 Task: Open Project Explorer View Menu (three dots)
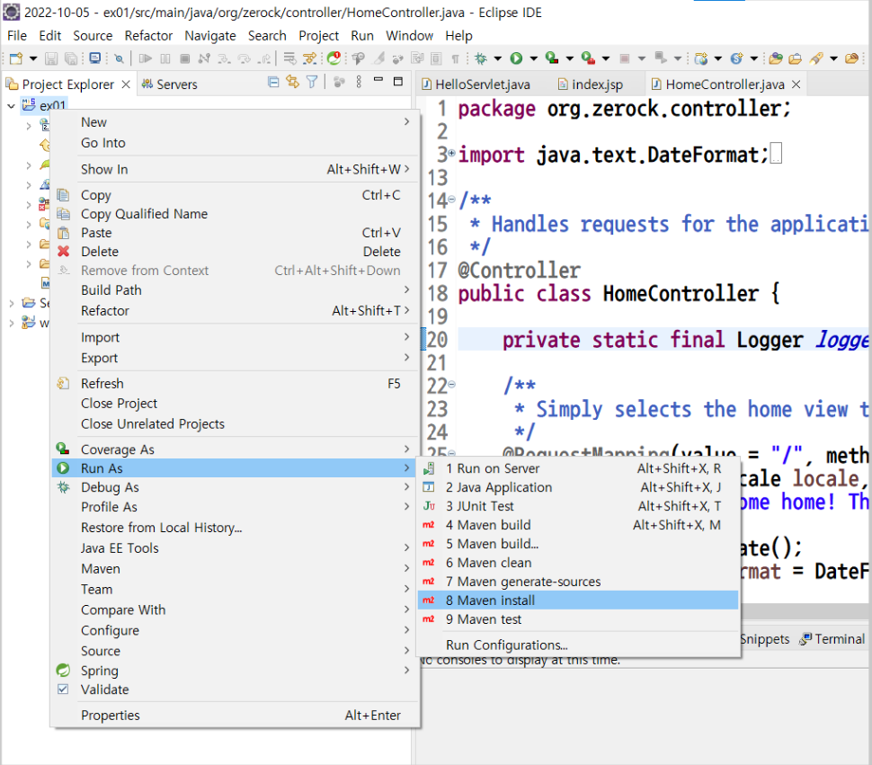[359, 83]
